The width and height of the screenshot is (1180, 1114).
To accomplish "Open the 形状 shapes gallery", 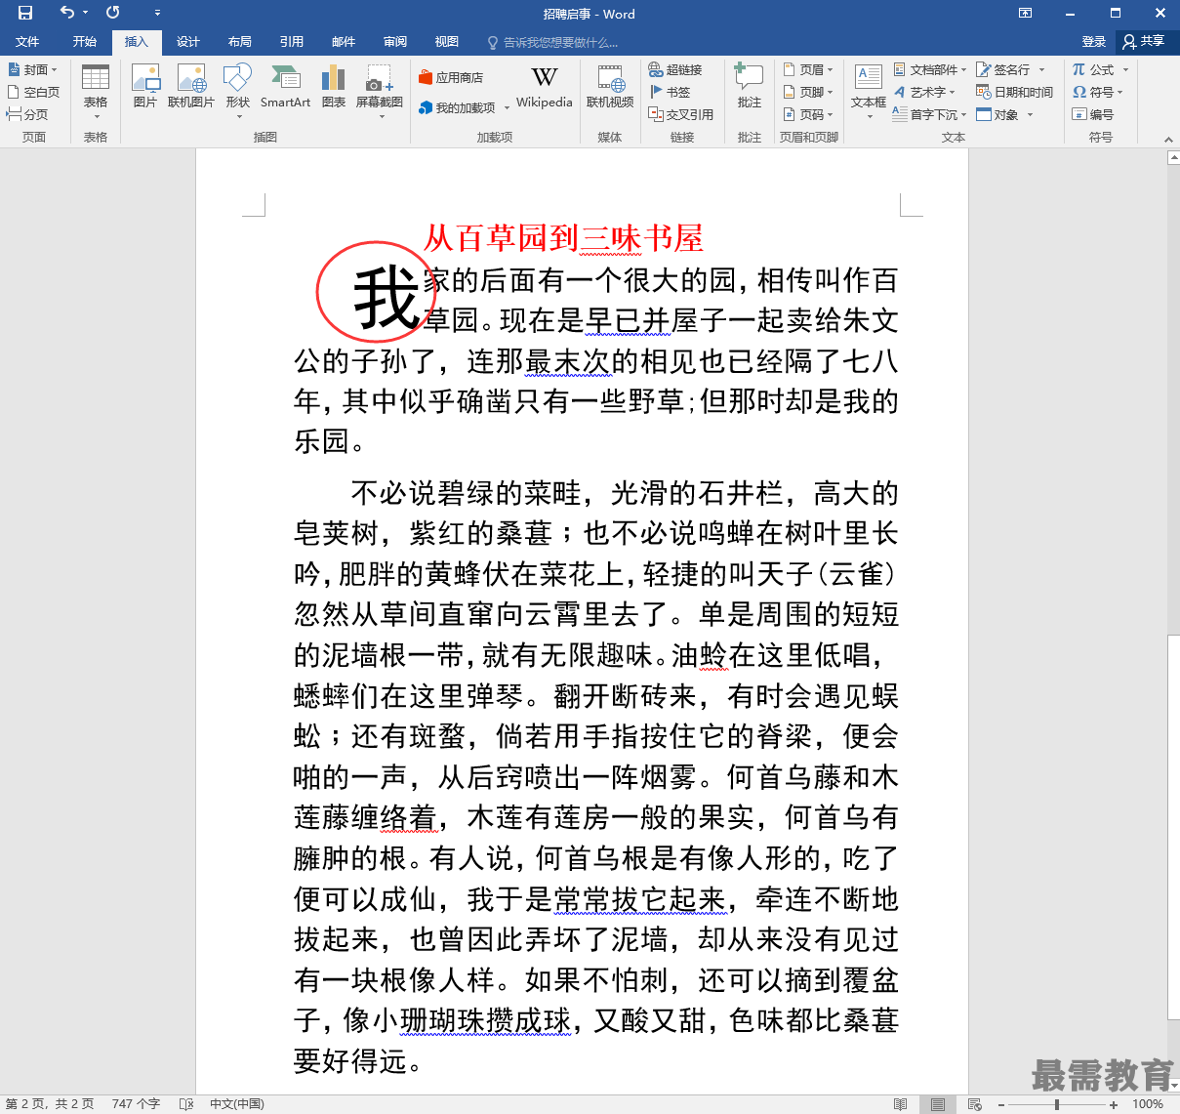I will click(238, 92).
